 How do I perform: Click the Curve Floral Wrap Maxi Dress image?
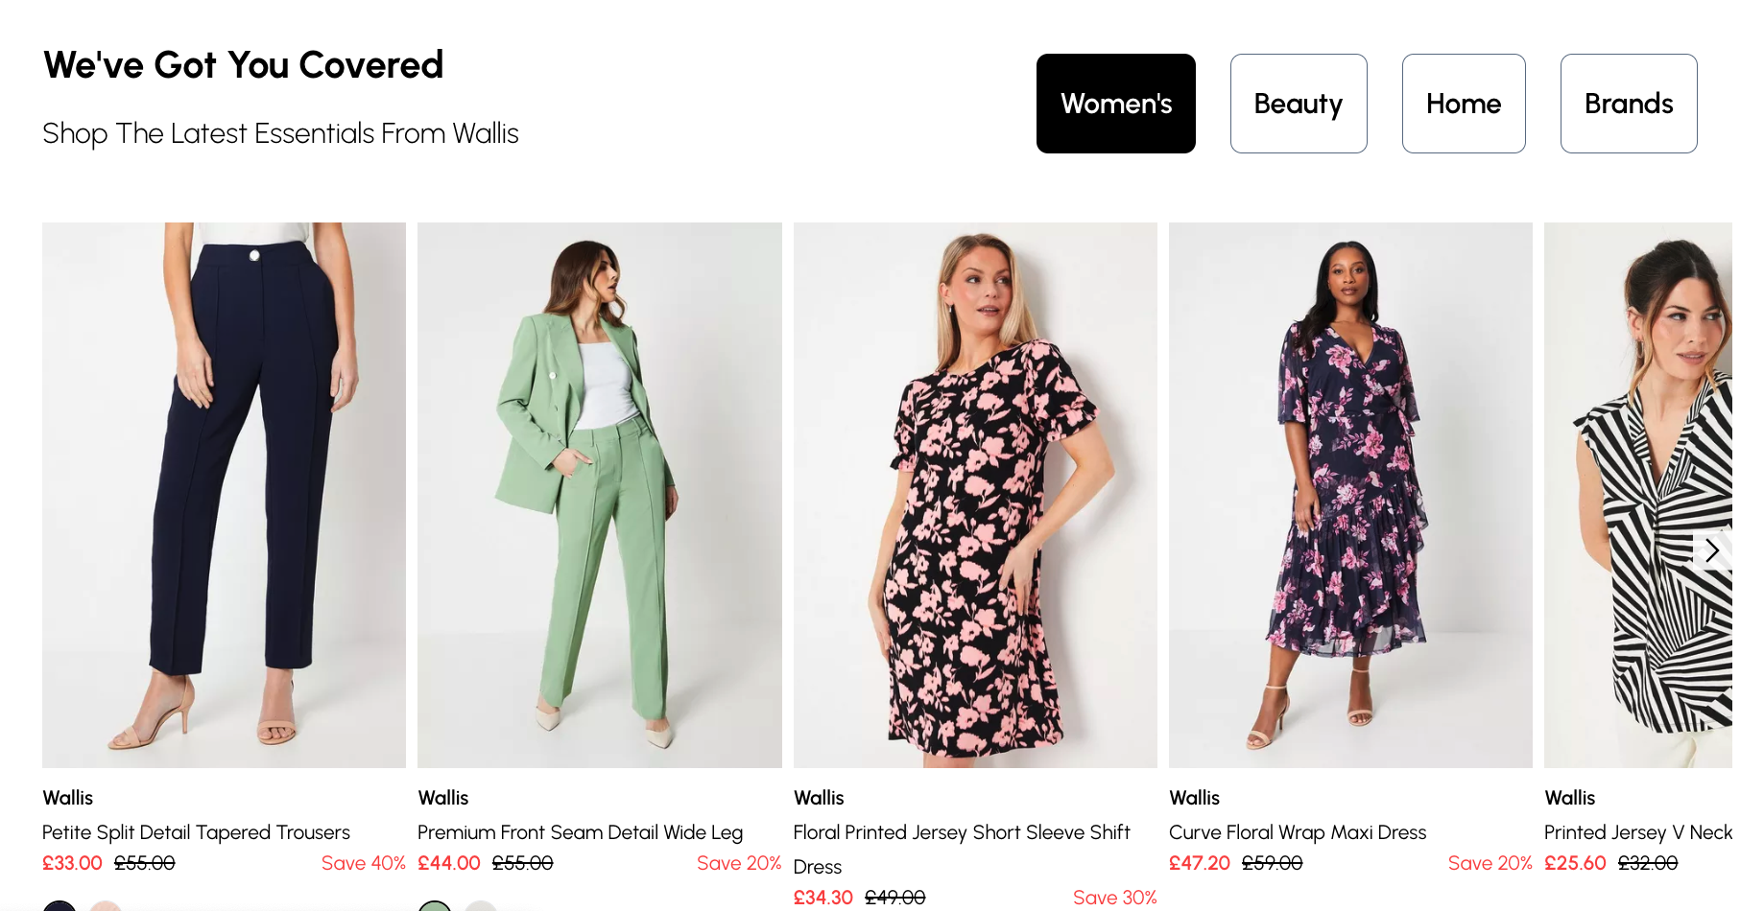tap(1349, 495)
